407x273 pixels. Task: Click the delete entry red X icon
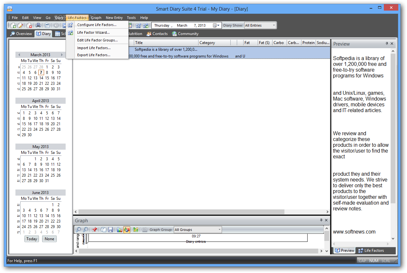(x=29, y=26)
